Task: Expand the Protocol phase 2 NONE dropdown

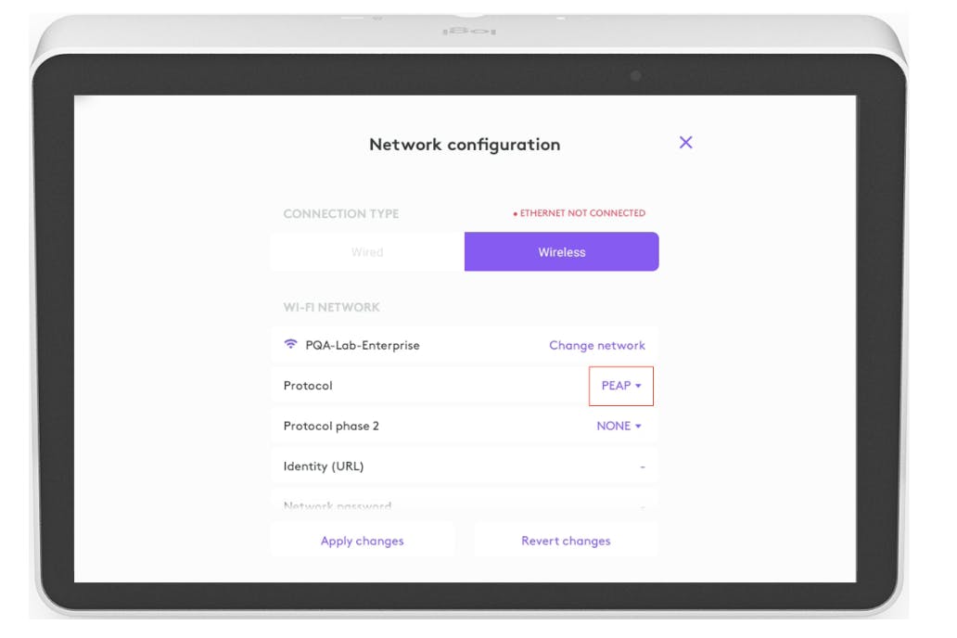Action: 619,427
